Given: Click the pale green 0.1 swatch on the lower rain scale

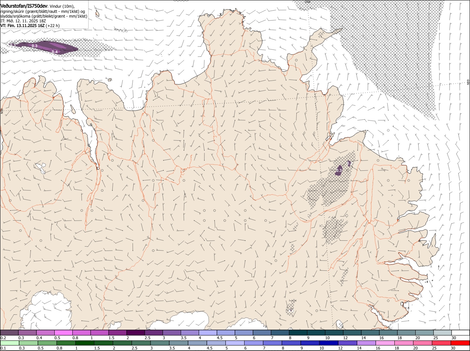Looking at the screenshot, I should 10,343.
